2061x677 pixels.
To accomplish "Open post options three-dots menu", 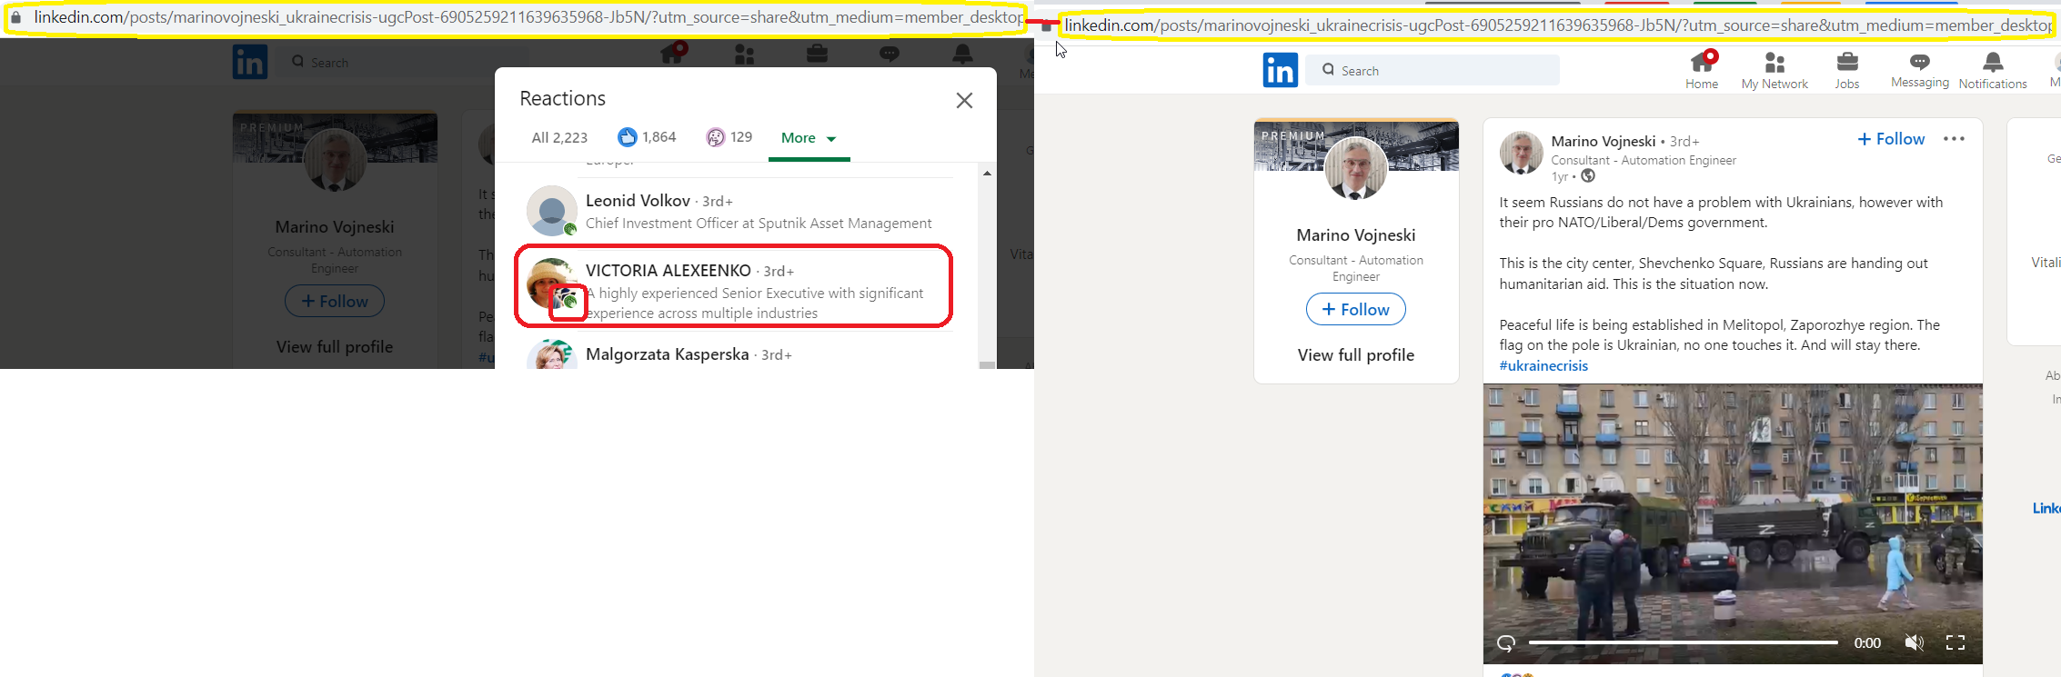I will click(1954, 139).
